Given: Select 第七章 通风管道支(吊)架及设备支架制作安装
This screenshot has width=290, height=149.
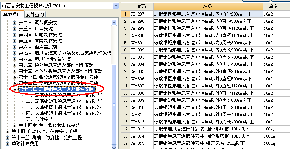Looking at the screenshot, I should tap(65, 53).
